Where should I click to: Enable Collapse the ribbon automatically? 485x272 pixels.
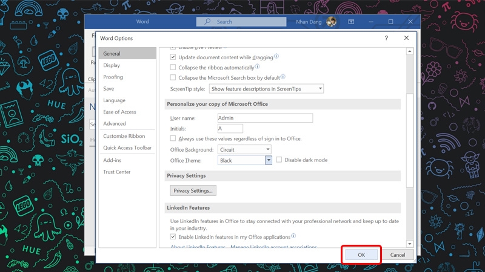[173, 67]
